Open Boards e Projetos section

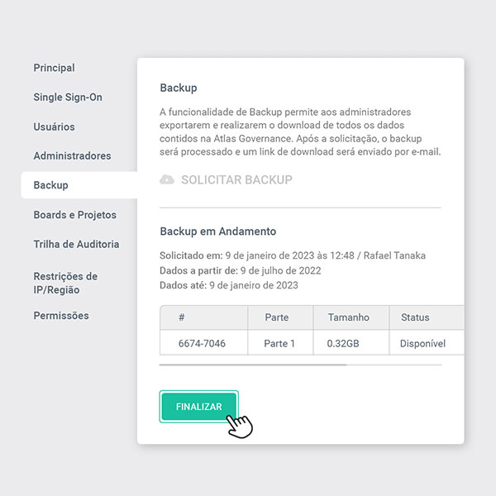coord(74,215)
